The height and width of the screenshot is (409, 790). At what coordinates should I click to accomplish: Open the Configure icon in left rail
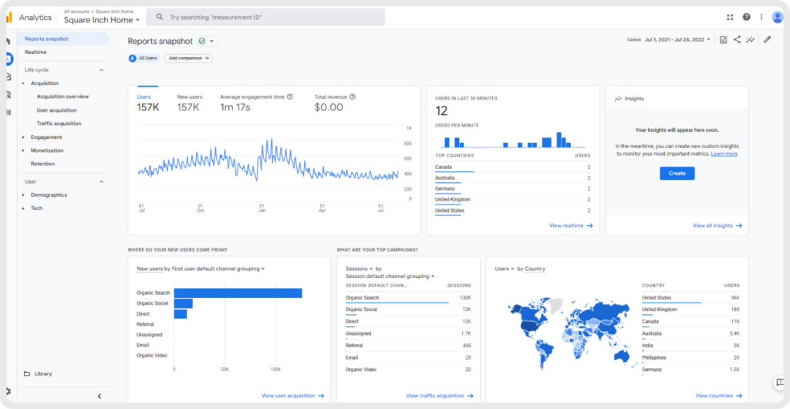tap(8, 112)
